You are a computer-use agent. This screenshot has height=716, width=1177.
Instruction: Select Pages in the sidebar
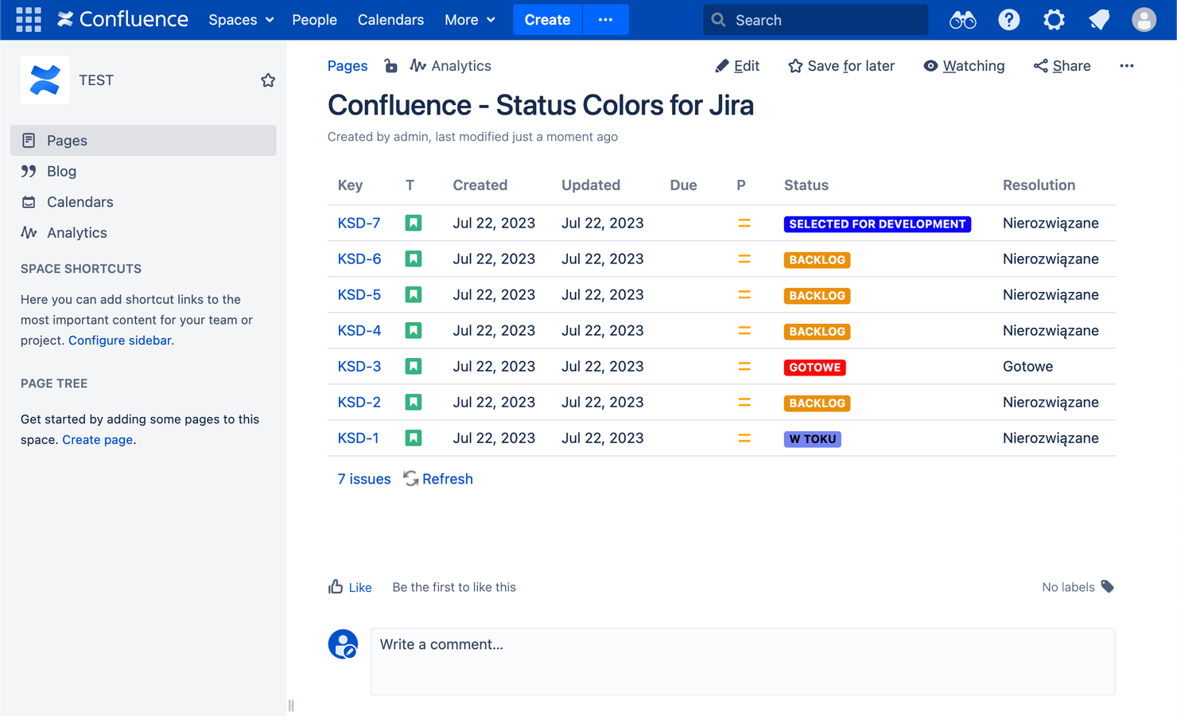(143, 140)
